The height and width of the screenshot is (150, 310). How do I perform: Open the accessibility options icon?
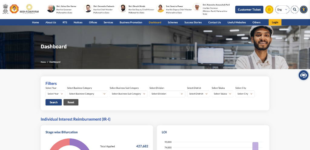(x=303, y=9)
